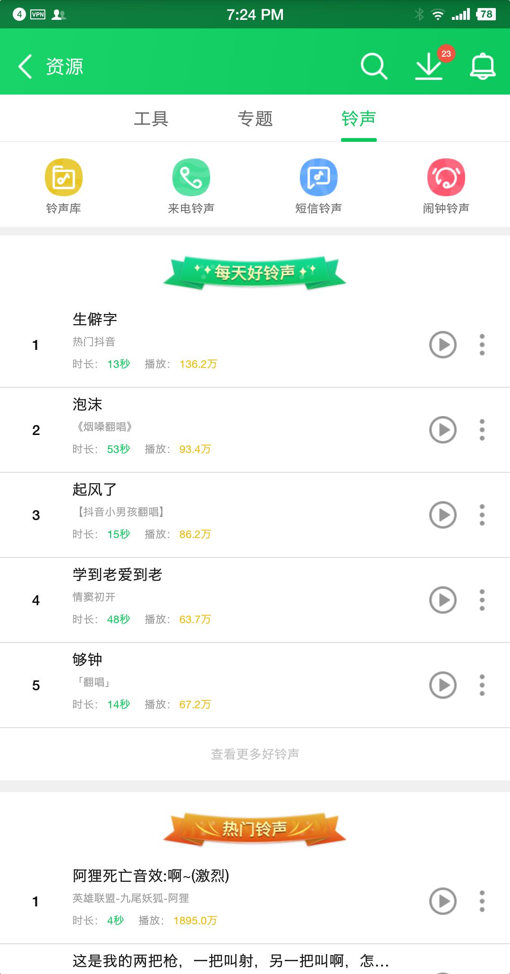This screenshot has height=974, width=510.
Task: Tap 查看更多好铃声 link
Action: point(255,754)
